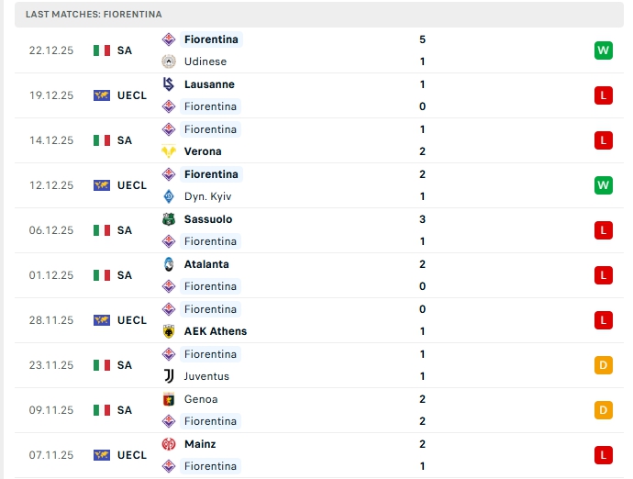Click the Verona yellow crest icon

click(x=169, y=151)
